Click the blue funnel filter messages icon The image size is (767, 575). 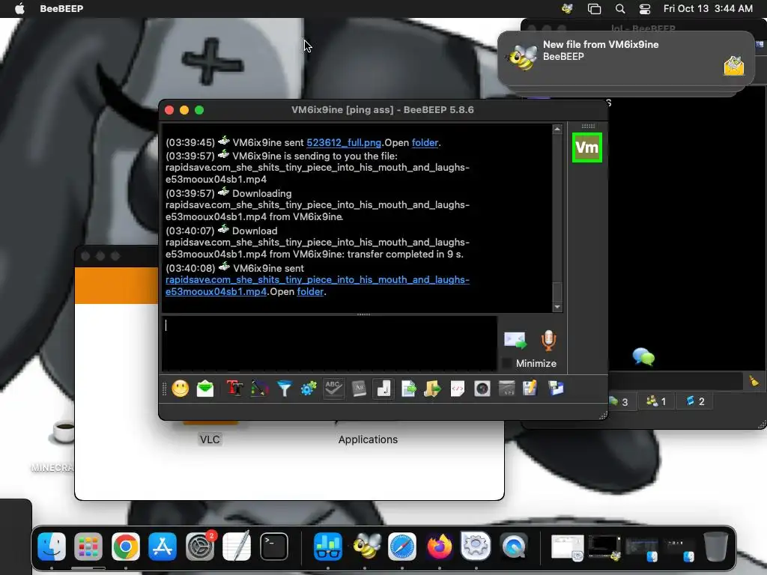click(x=284, y=389)
